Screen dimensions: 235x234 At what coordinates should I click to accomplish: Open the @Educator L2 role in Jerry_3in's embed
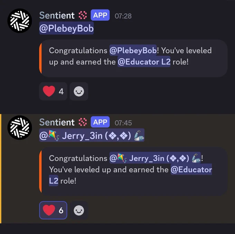pyautogui.click(x=191, y=170)
